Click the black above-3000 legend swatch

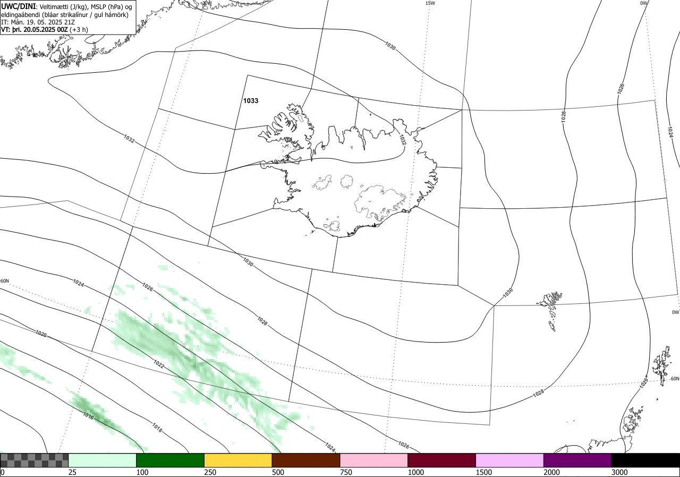click(645, 460)
